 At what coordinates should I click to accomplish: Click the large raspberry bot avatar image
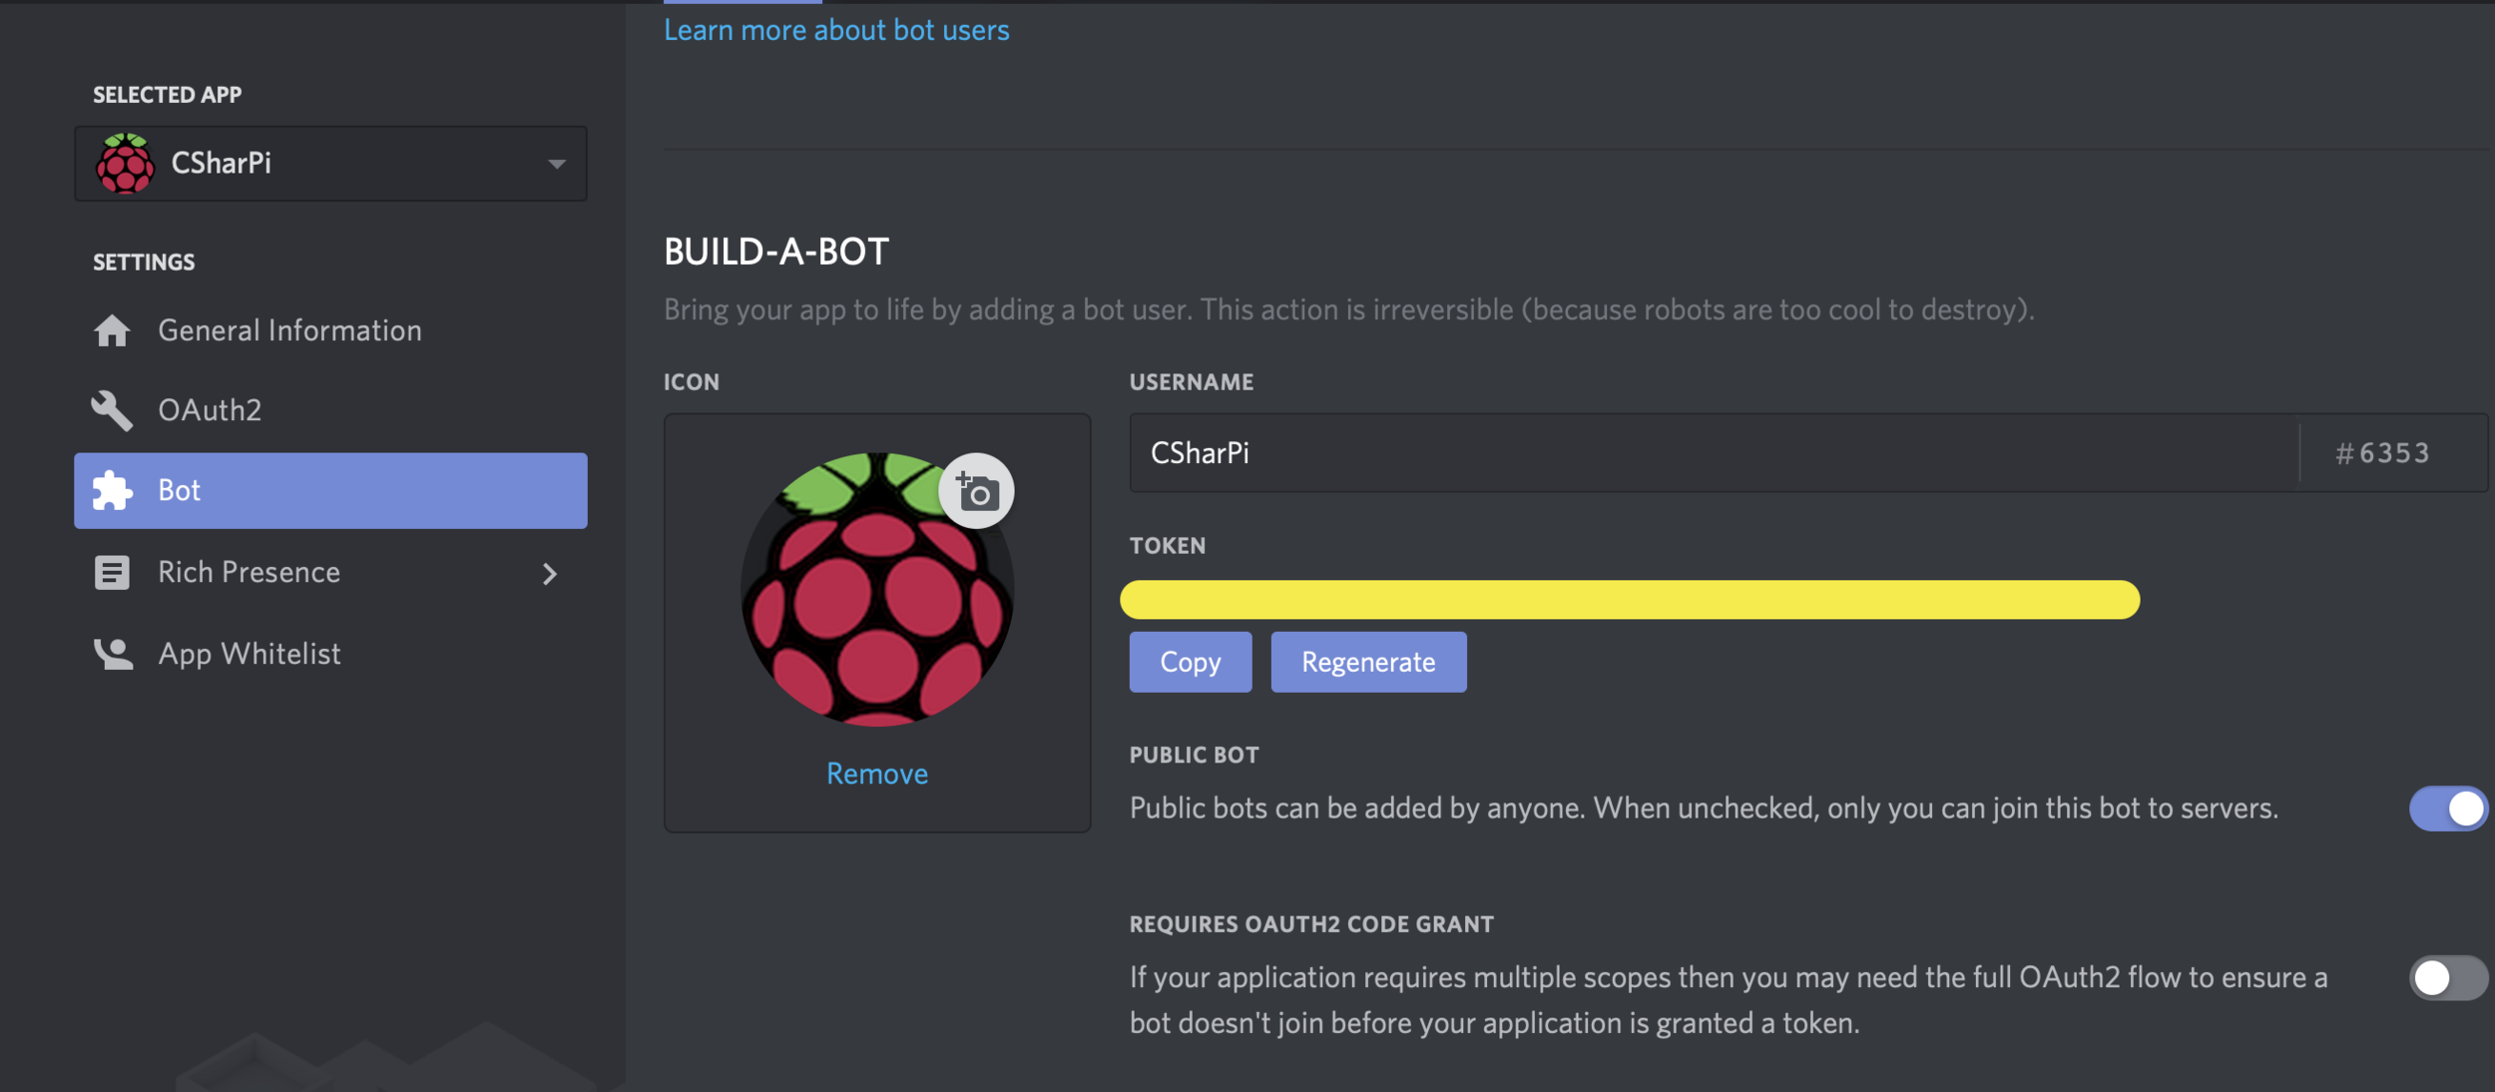(866, 609)
